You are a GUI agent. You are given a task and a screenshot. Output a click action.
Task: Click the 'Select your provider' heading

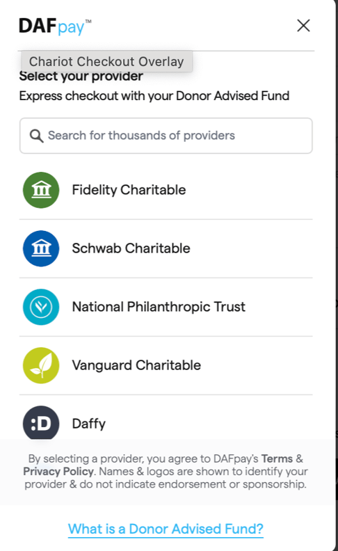tap(81, 77)
